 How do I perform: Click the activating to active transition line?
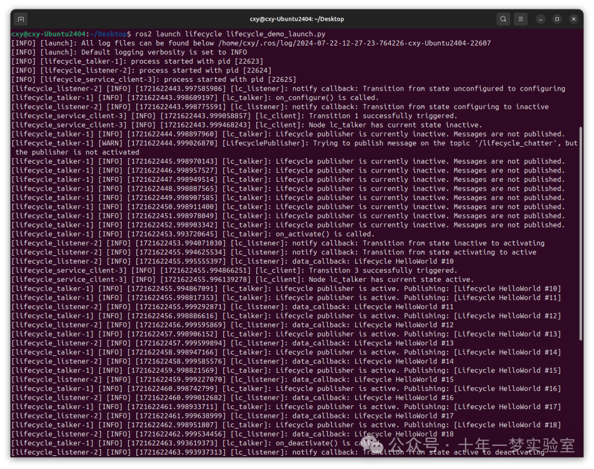[x=274, y=252]
